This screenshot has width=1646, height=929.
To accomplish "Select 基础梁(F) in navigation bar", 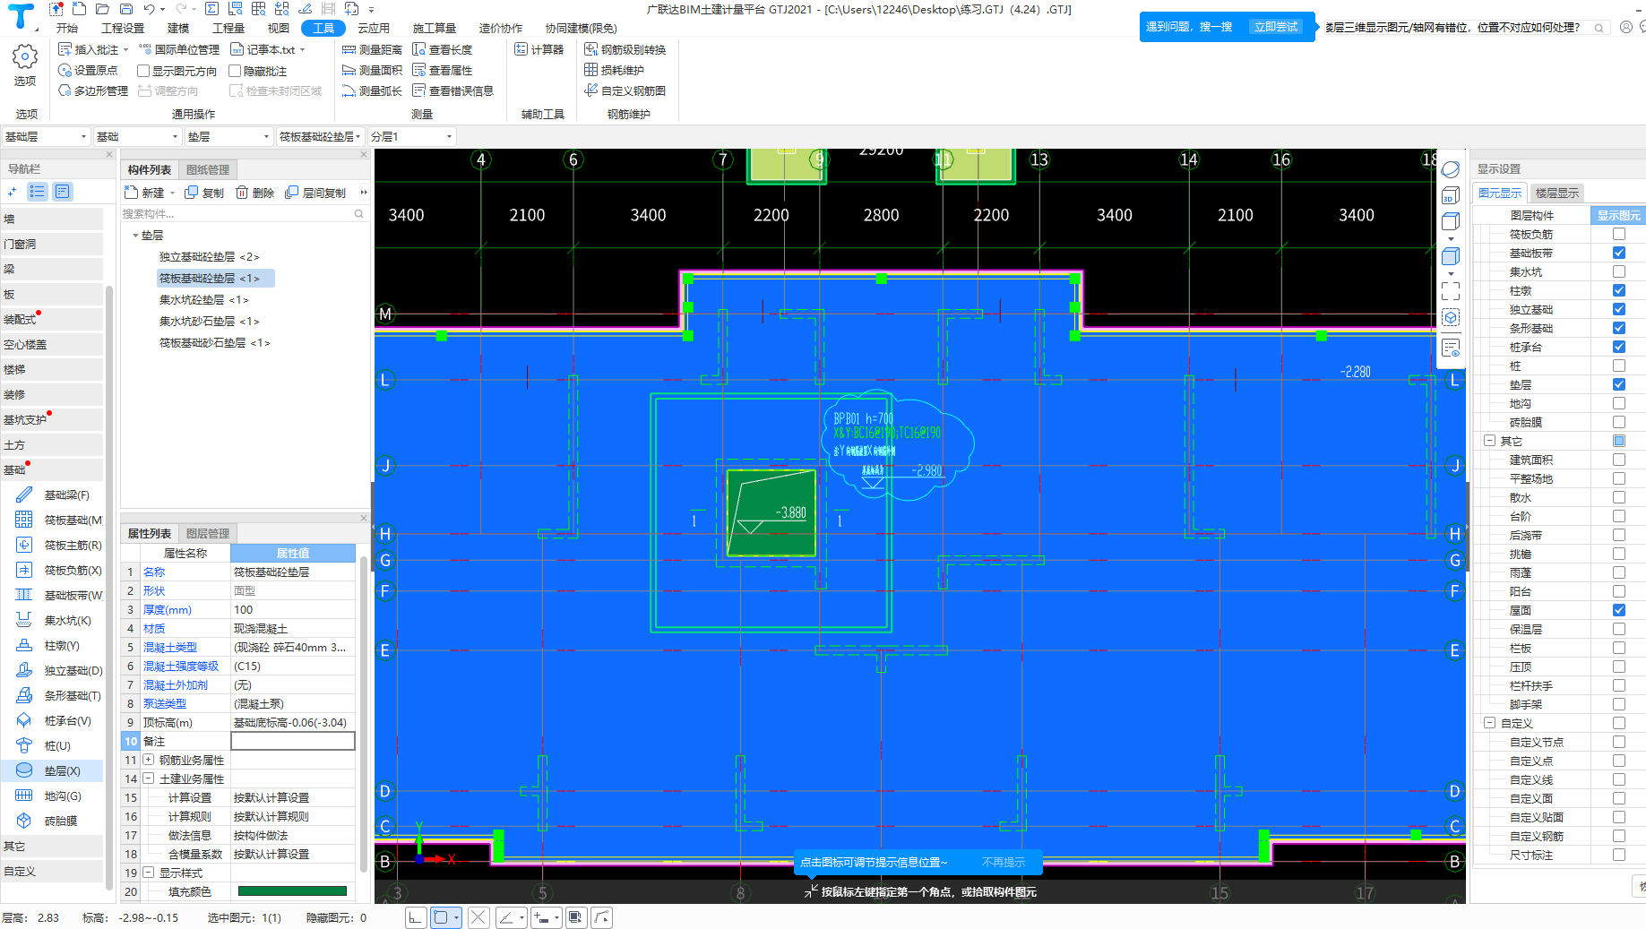I will pos(54,495).
